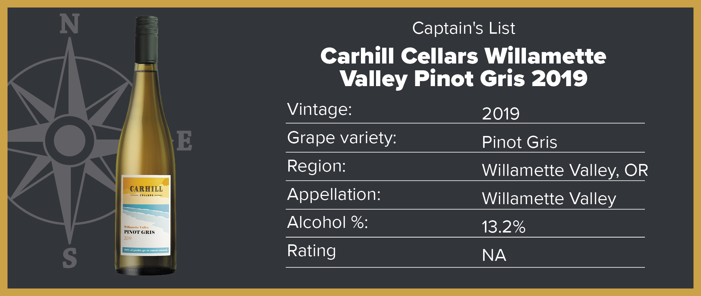Screen dimensions: 701x296
Task: Click the compass rose center circle
Action: [x=70, y=140]
